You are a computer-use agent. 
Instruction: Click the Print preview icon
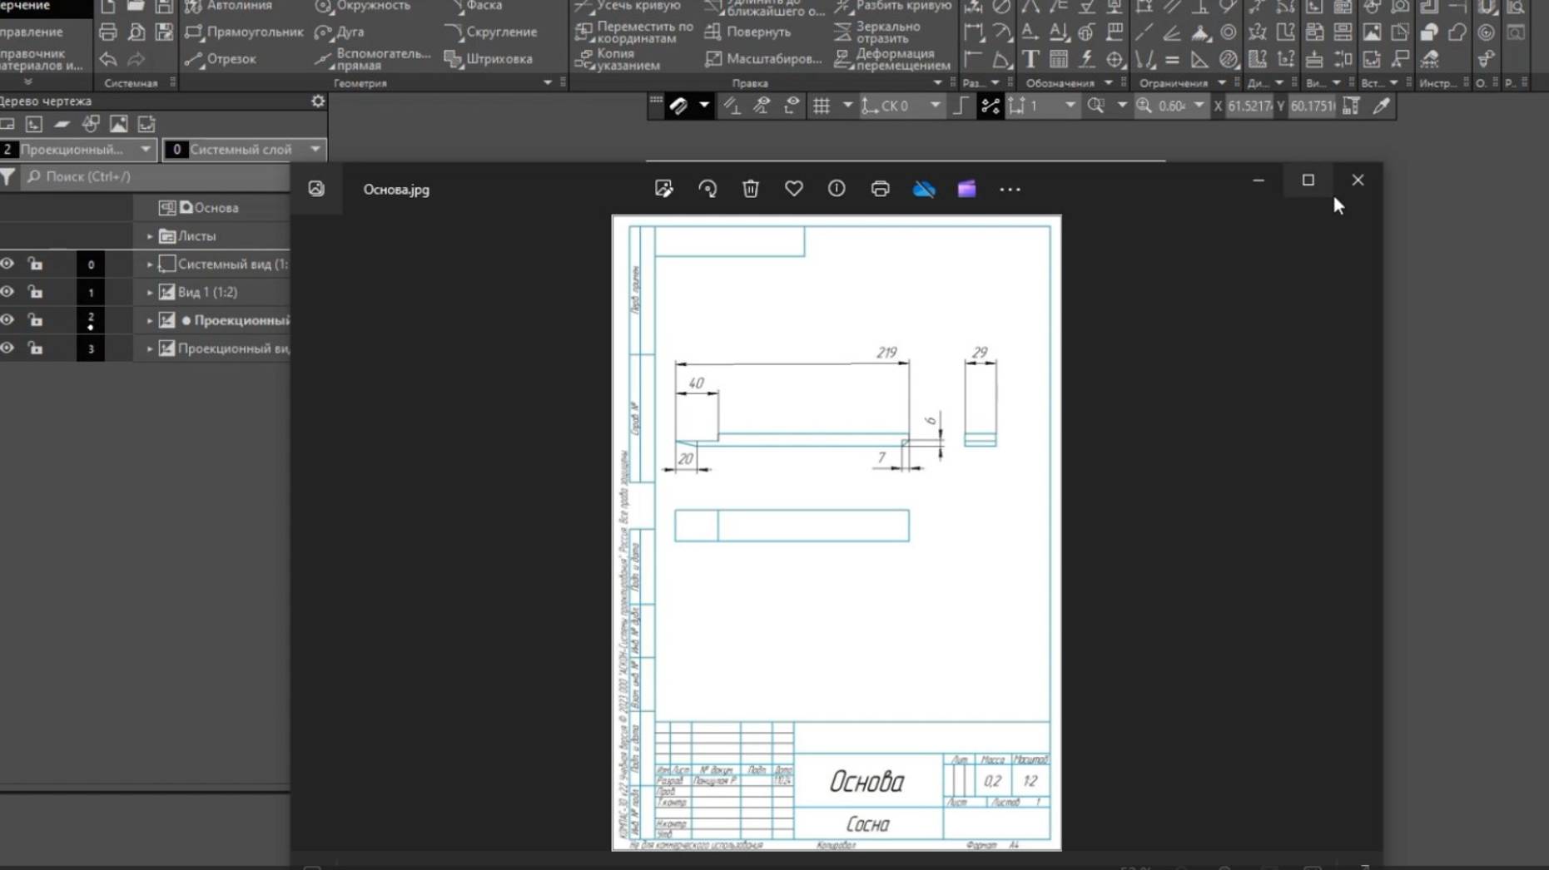(137, 32)
